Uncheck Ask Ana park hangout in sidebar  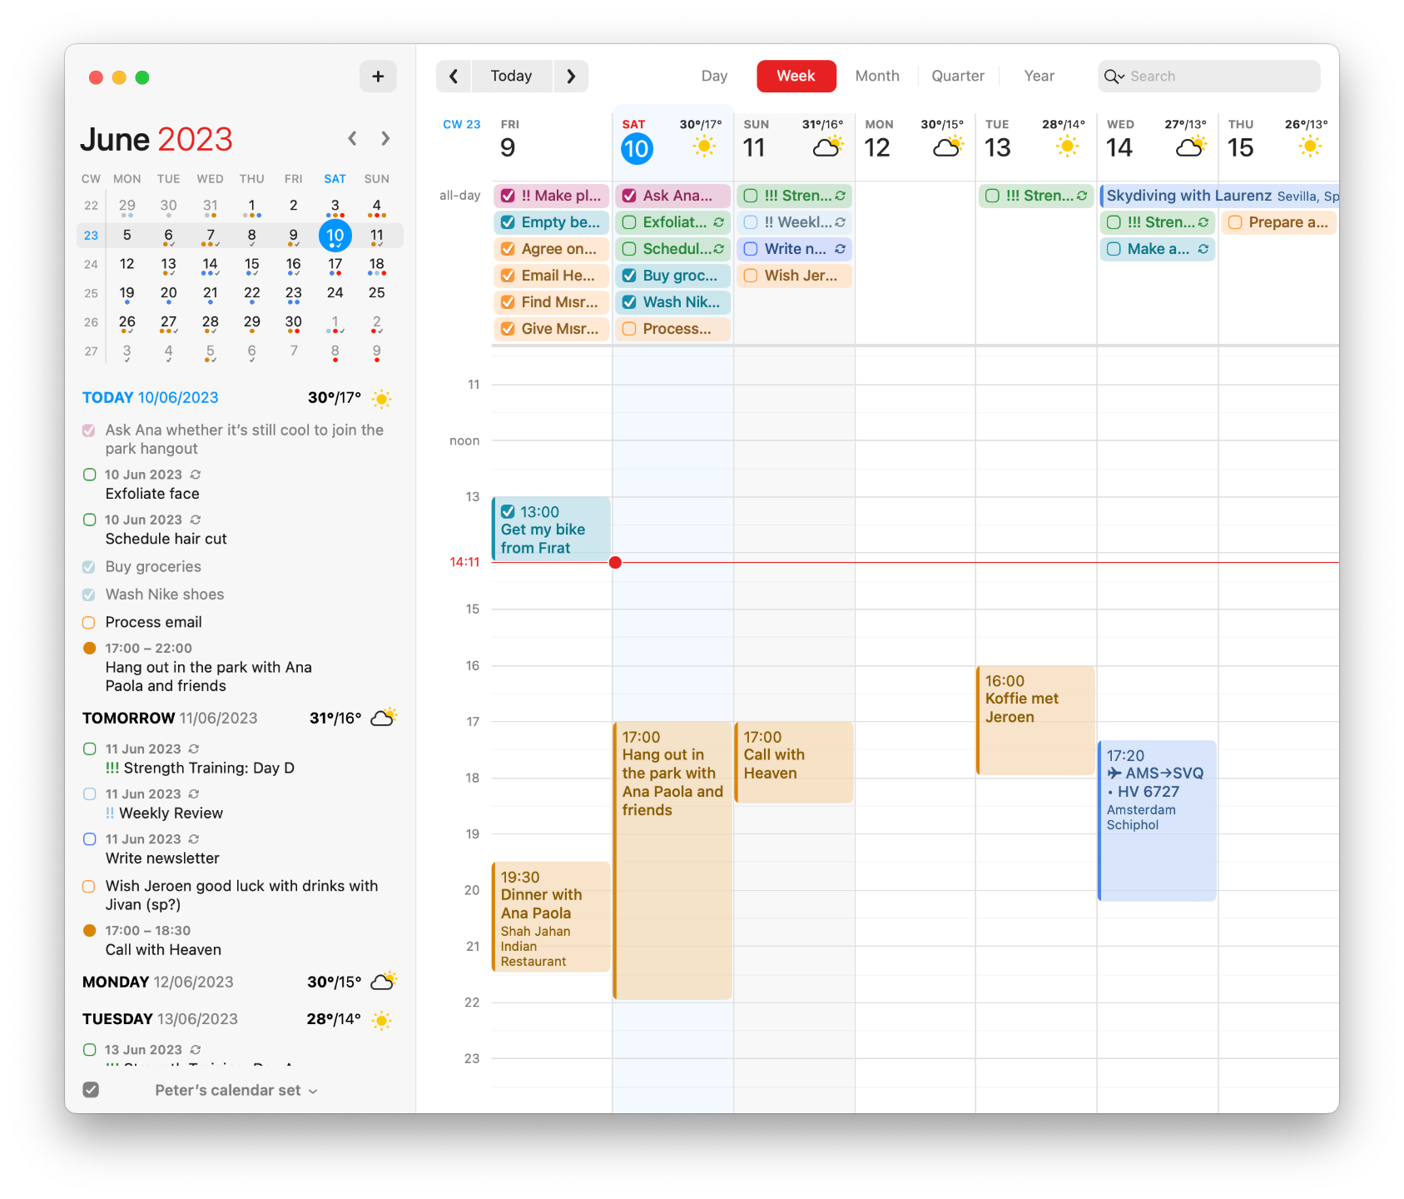89,430
